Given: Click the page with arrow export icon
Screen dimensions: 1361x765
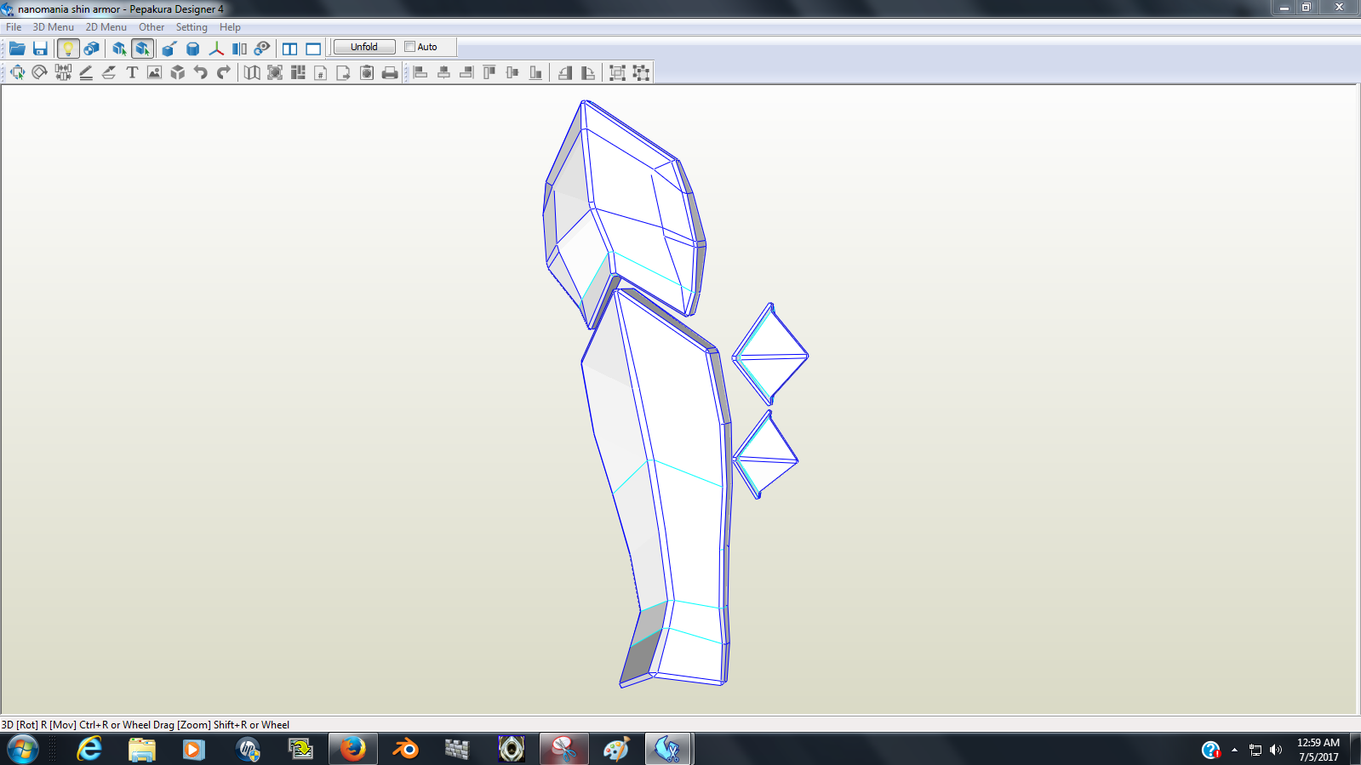Looking at the screenshot, I should pos(343,72).
